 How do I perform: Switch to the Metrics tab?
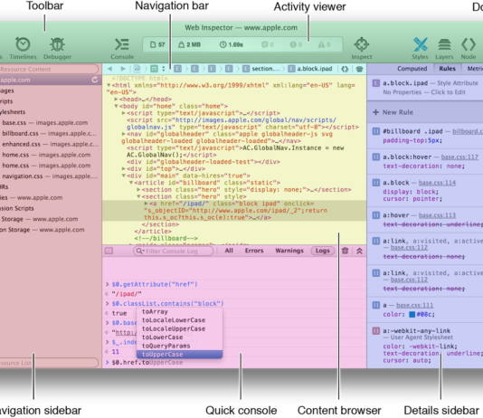(475, 69)
